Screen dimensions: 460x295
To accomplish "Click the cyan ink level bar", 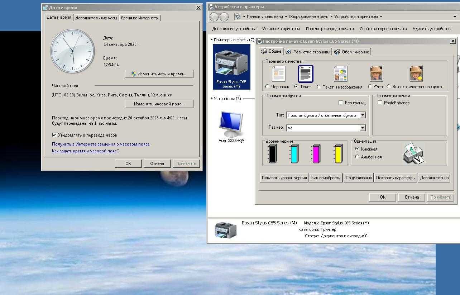I will pyautogui.click(x=294, y=154).
